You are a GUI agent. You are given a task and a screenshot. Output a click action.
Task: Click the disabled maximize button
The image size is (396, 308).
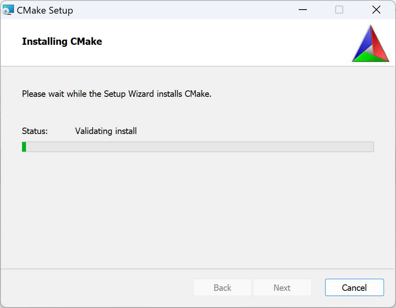pyautogui.click(x=339, y=10)
